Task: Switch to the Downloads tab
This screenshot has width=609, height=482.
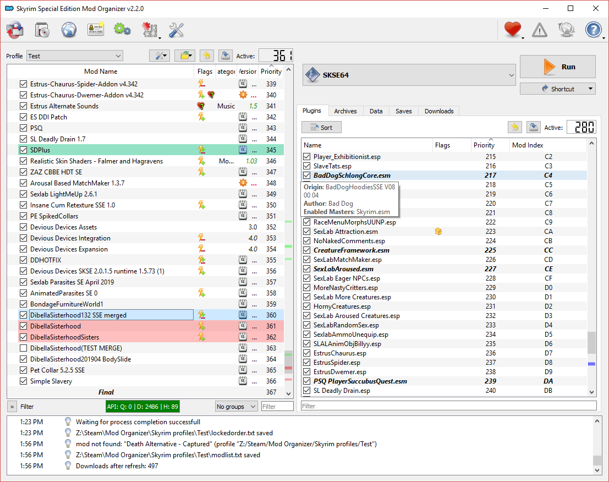Action: coord(439,111)
